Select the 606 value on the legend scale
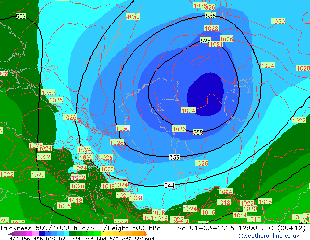 [150, 238]
